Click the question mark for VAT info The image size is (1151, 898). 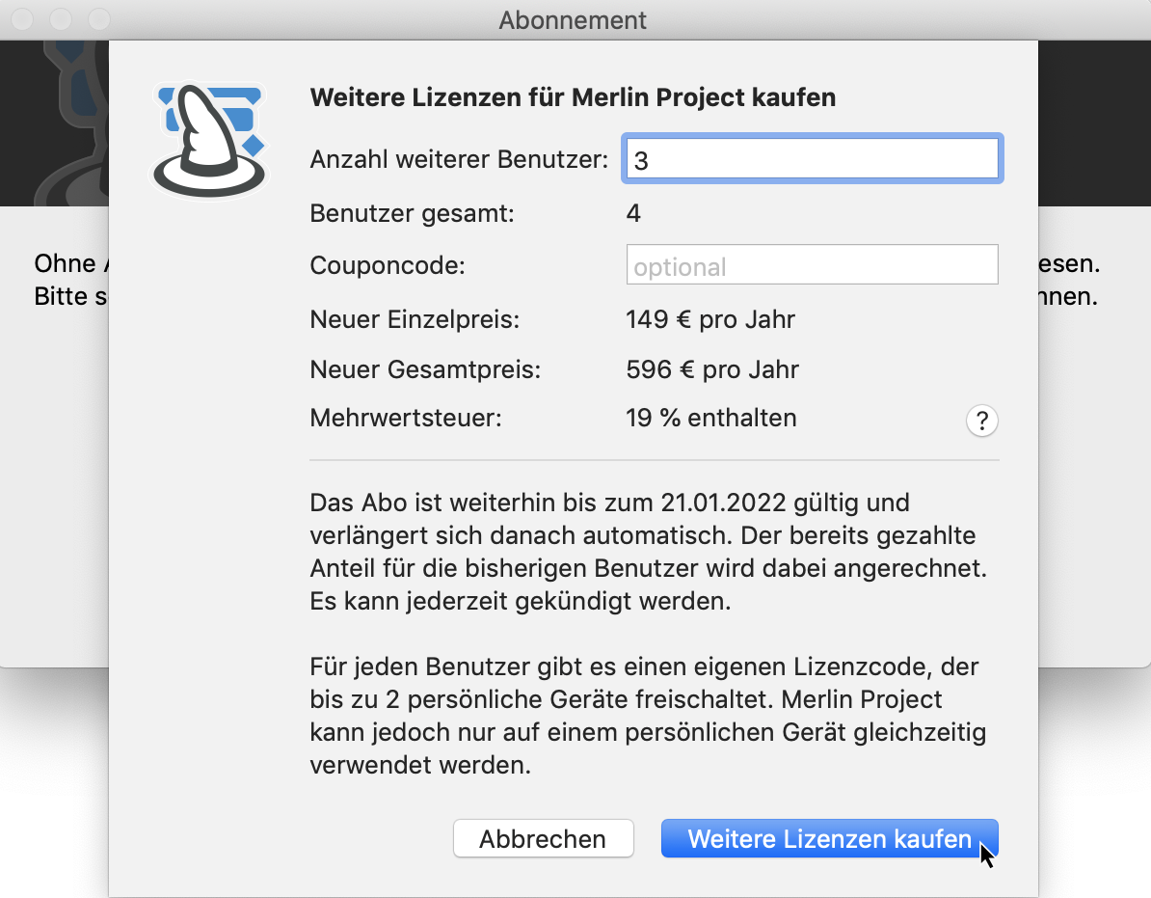click(x=981, y=420)
